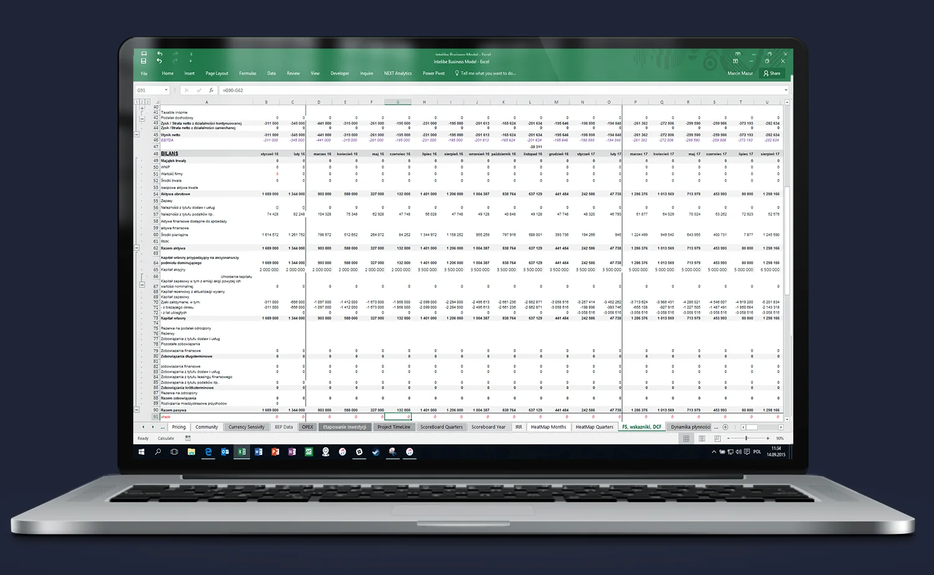
Task: Open the Developer ribbon tab
Action: point(340,73)
